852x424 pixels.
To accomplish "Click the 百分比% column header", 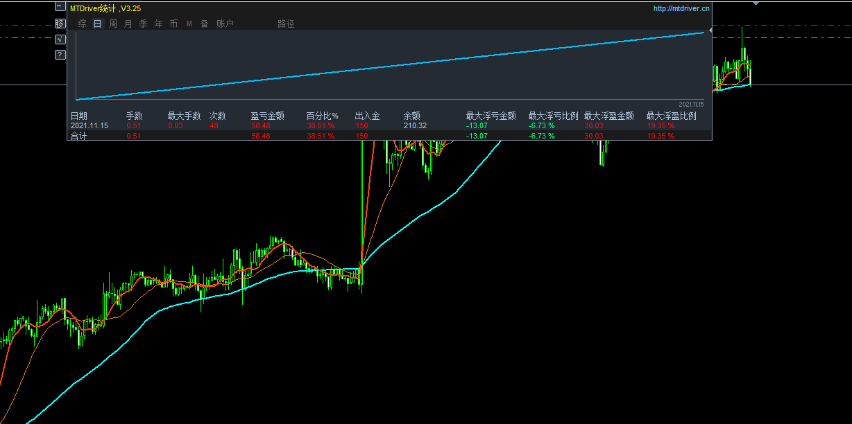I will tap(323, 116).
